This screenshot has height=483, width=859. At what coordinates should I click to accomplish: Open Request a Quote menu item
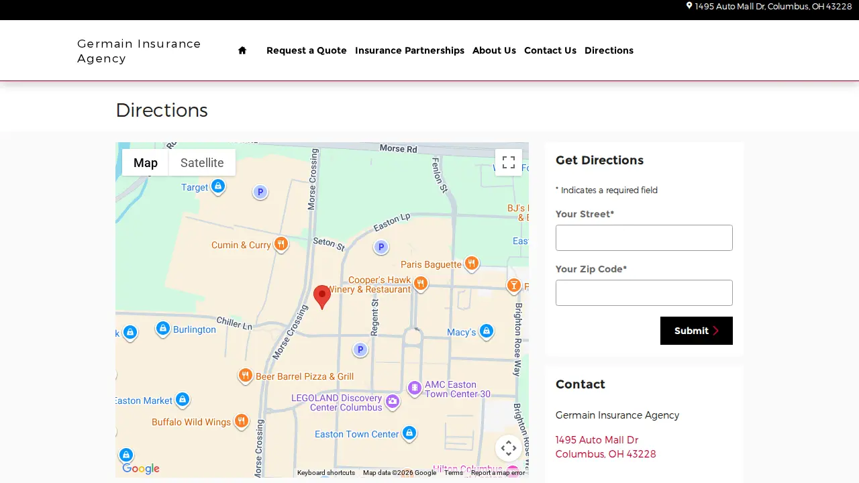pos(307,50)
